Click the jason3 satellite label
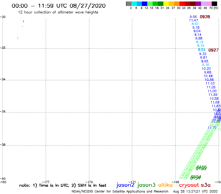 pos(146,185)
